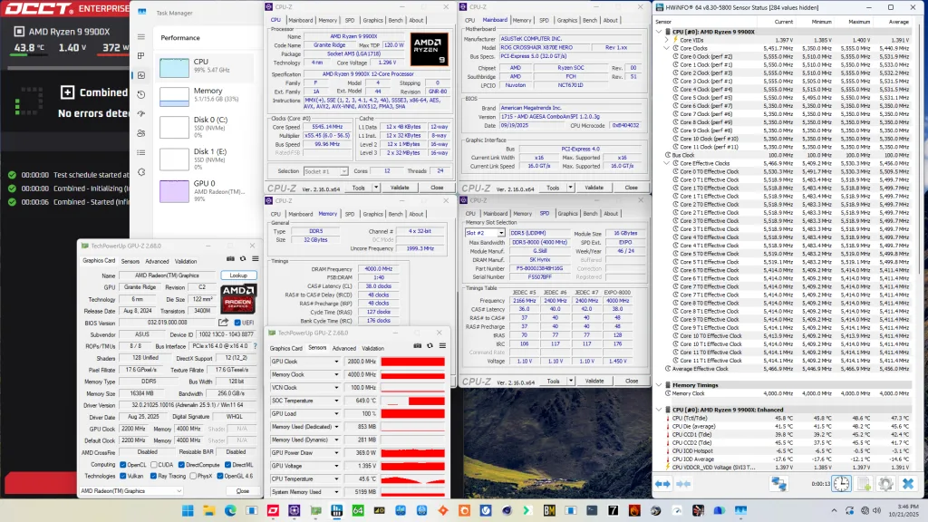Click the network monitoring icon in HWiNFO toolbar

[x=778, y=483]
